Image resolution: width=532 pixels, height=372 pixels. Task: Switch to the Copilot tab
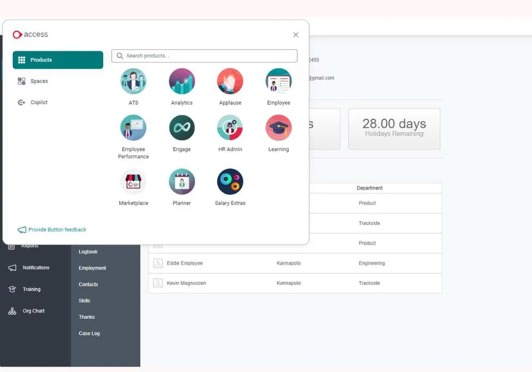(x=58, y=103)
